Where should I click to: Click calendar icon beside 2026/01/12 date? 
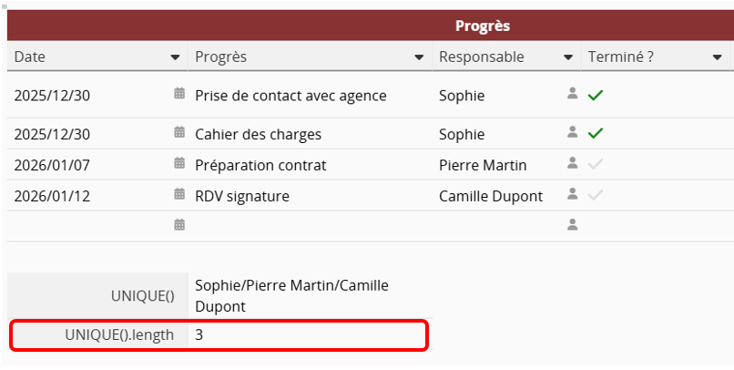(179, 195)
